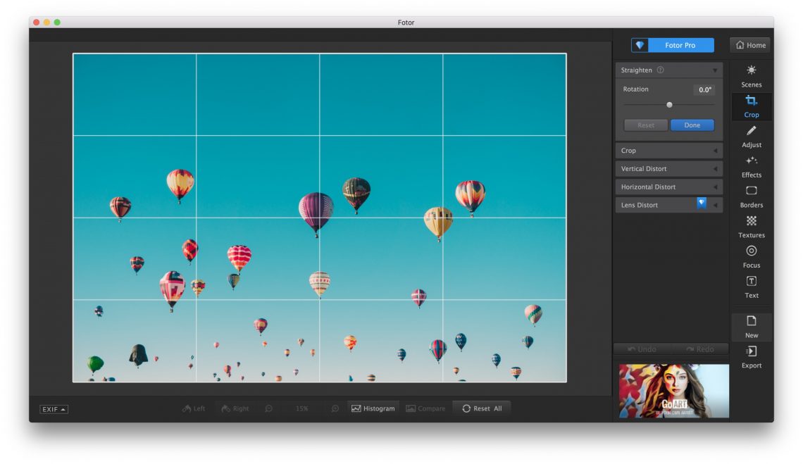The width and height of the screenshot is (803, 464).
Task: Open the EXIF info panel
Action: tap(54, 409)
